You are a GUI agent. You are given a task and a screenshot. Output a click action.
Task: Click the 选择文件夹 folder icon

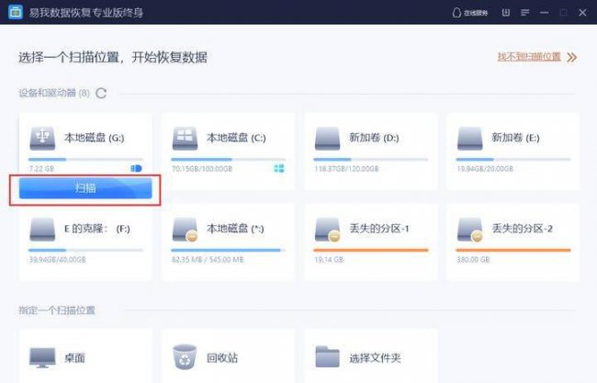[x=328, y=357]
